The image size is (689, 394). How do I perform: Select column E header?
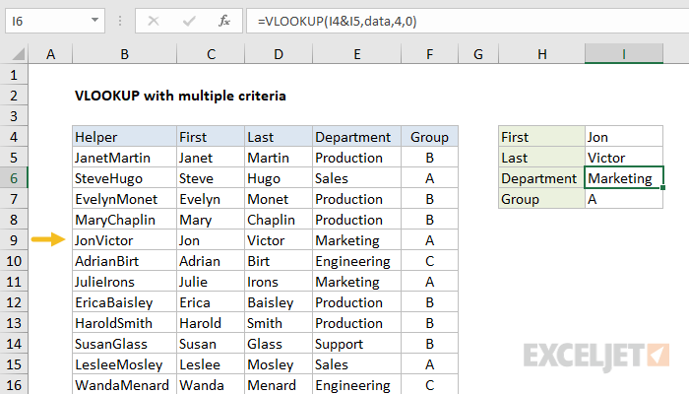point(356,54)
